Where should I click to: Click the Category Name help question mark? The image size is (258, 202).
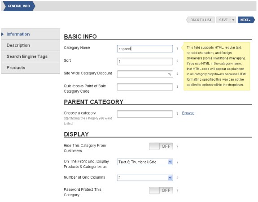[x=177, y=48]
